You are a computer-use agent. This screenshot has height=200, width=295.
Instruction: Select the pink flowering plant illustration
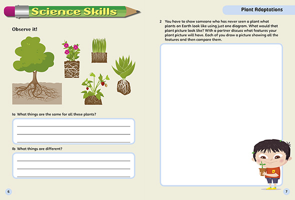pyautogui.click(x=72, y=59)
